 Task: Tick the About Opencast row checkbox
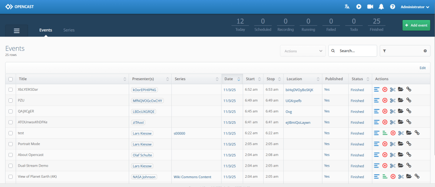coord(11,155)
